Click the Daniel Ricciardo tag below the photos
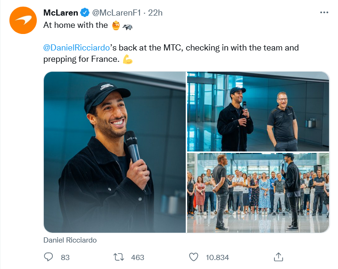This screenshot has height=269, width=338. 70,240
